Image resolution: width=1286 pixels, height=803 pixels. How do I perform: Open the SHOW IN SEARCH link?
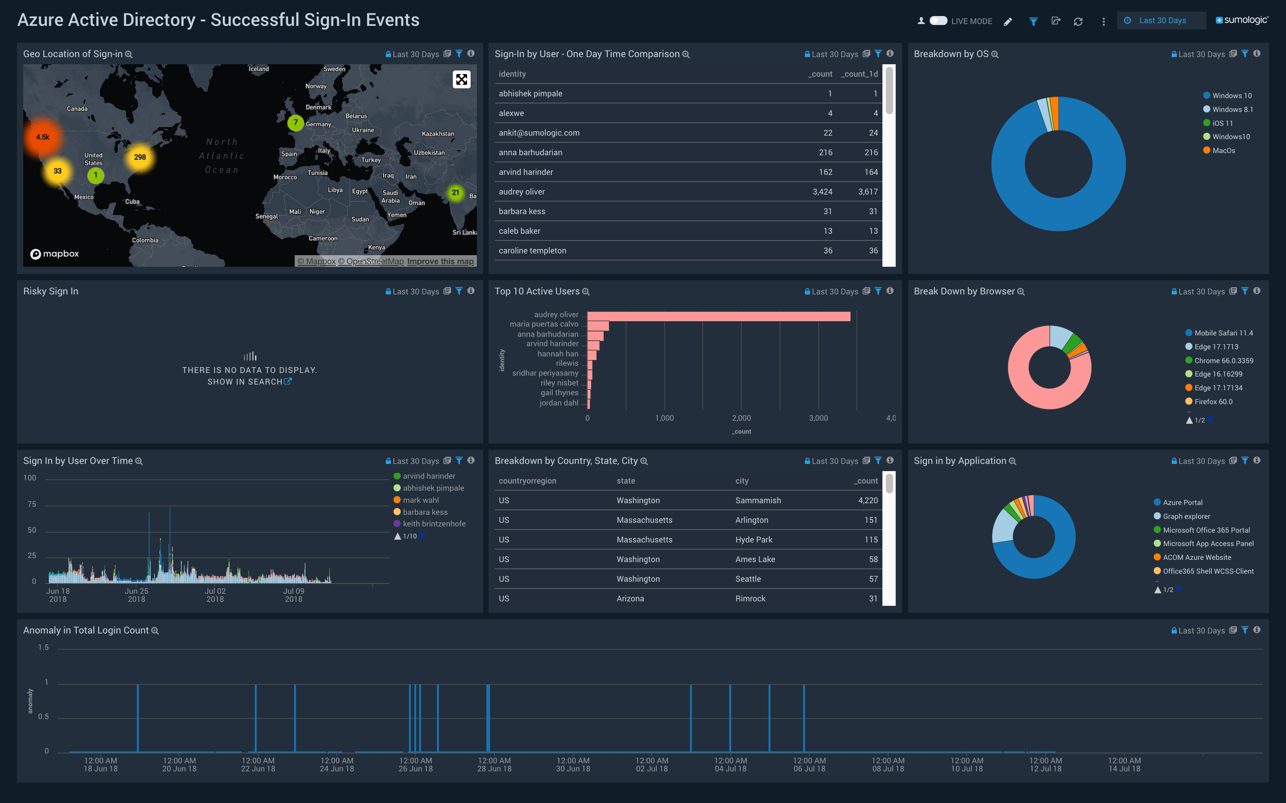point(250,381)
